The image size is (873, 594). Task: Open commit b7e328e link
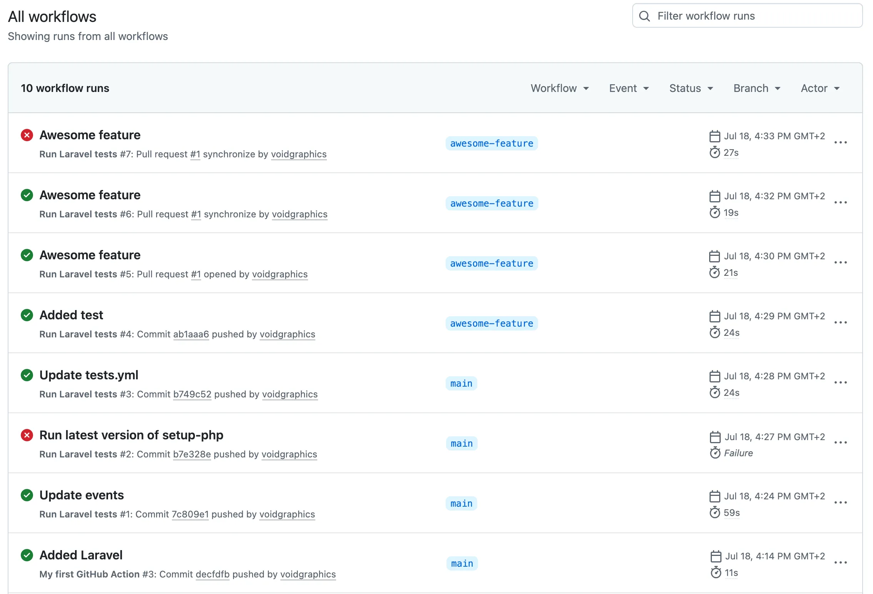(x=192, y=454)
